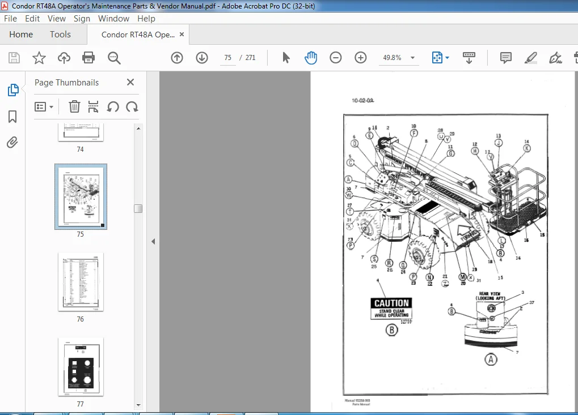The height and width of the screenshot is (415, 578).
Task: Choose the arrow selection tool
Action: (286, 58)
